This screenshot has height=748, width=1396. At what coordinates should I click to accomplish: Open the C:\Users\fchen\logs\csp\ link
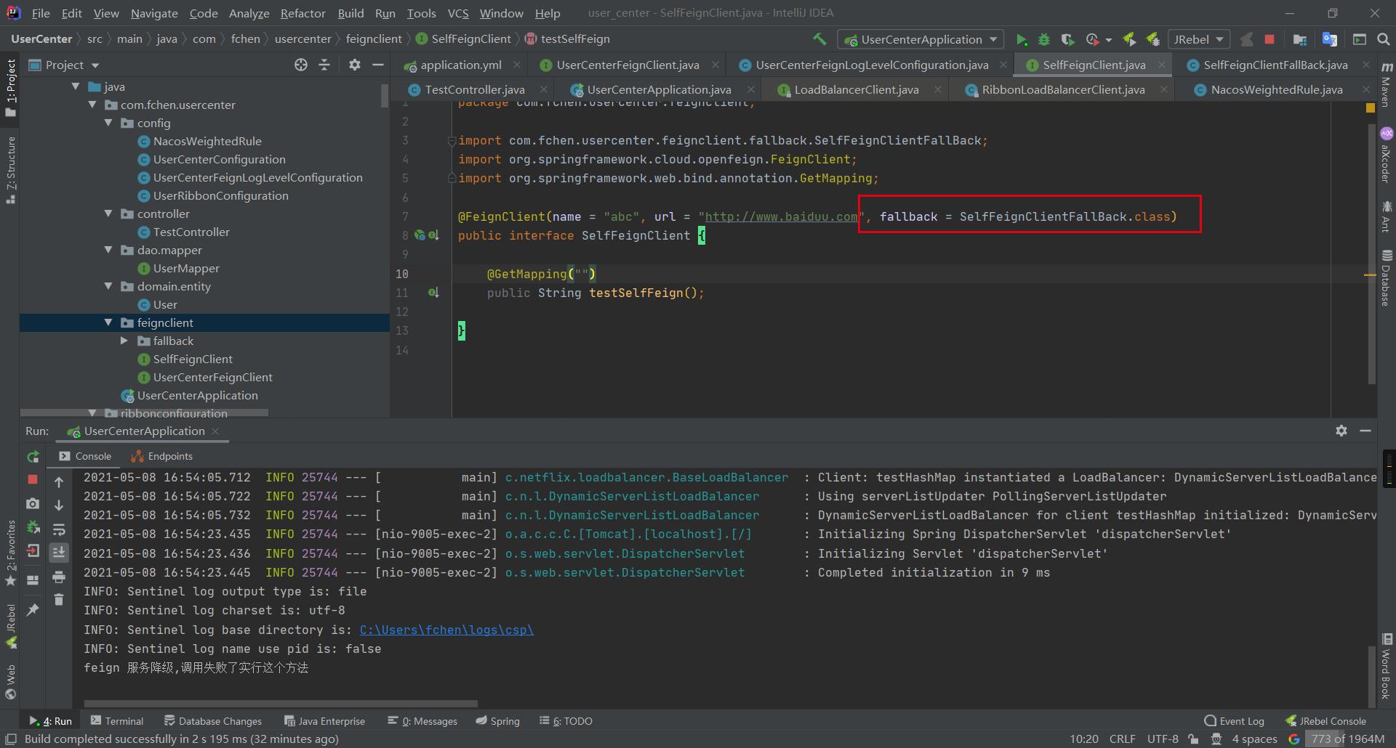click(x=446, y=630)
